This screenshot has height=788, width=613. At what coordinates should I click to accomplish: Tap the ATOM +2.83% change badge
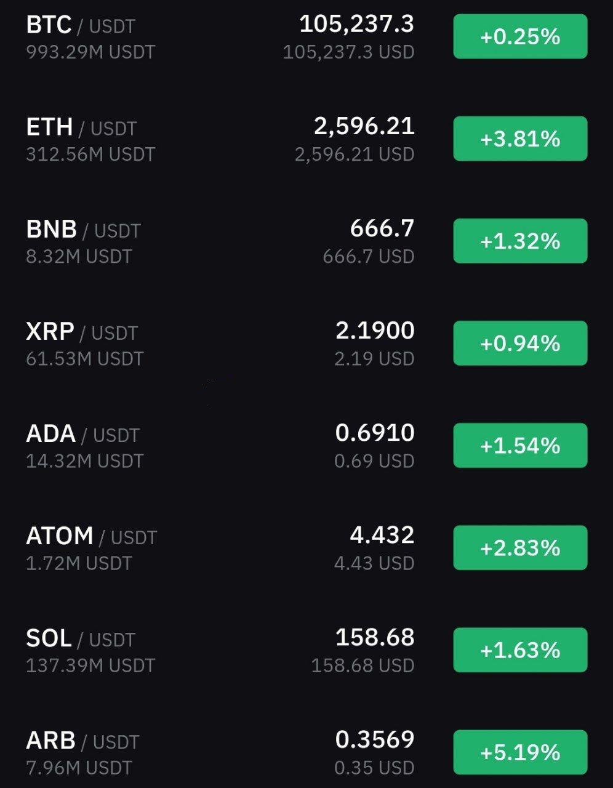[x=520, y=547]
